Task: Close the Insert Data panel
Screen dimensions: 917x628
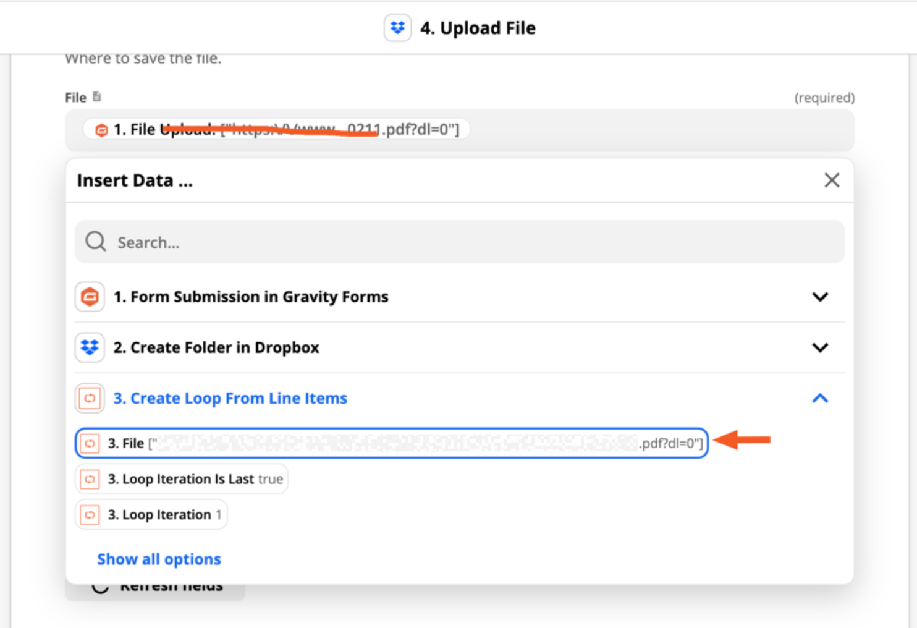Action: coord(832,180)
